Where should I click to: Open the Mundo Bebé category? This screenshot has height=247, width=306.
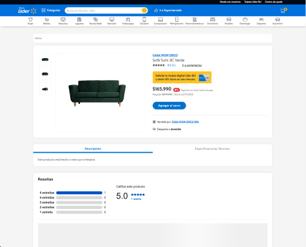click(x=95, y=21)
